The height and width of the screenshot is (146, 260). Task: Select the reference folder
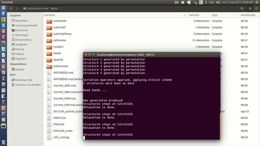point(60,41)
